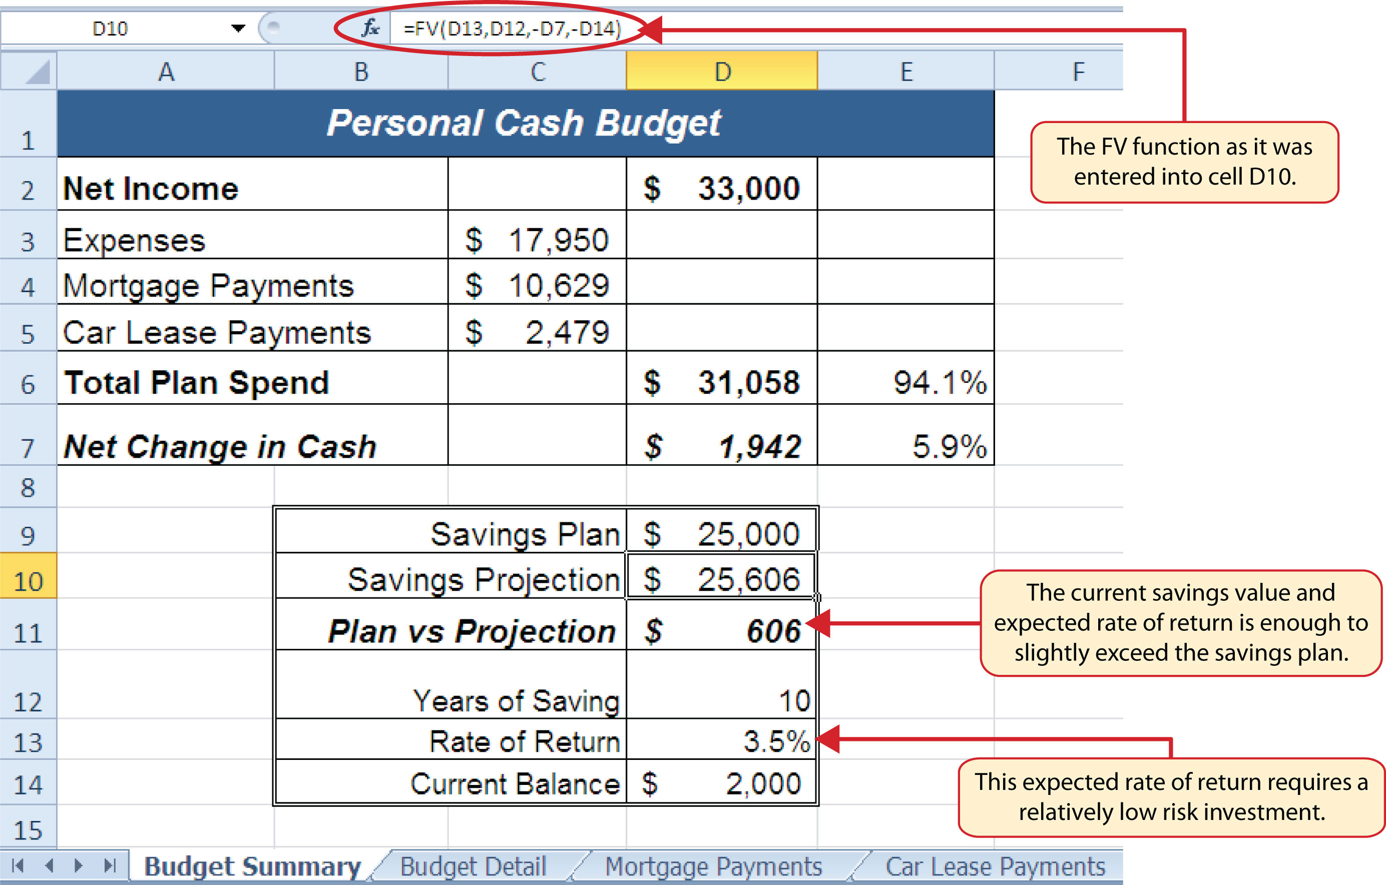Image resolution: width=1386 pixels, height=885 pixels.
Task: Select the Mortgage Payments label cell
Action: [x=253, y=281]
